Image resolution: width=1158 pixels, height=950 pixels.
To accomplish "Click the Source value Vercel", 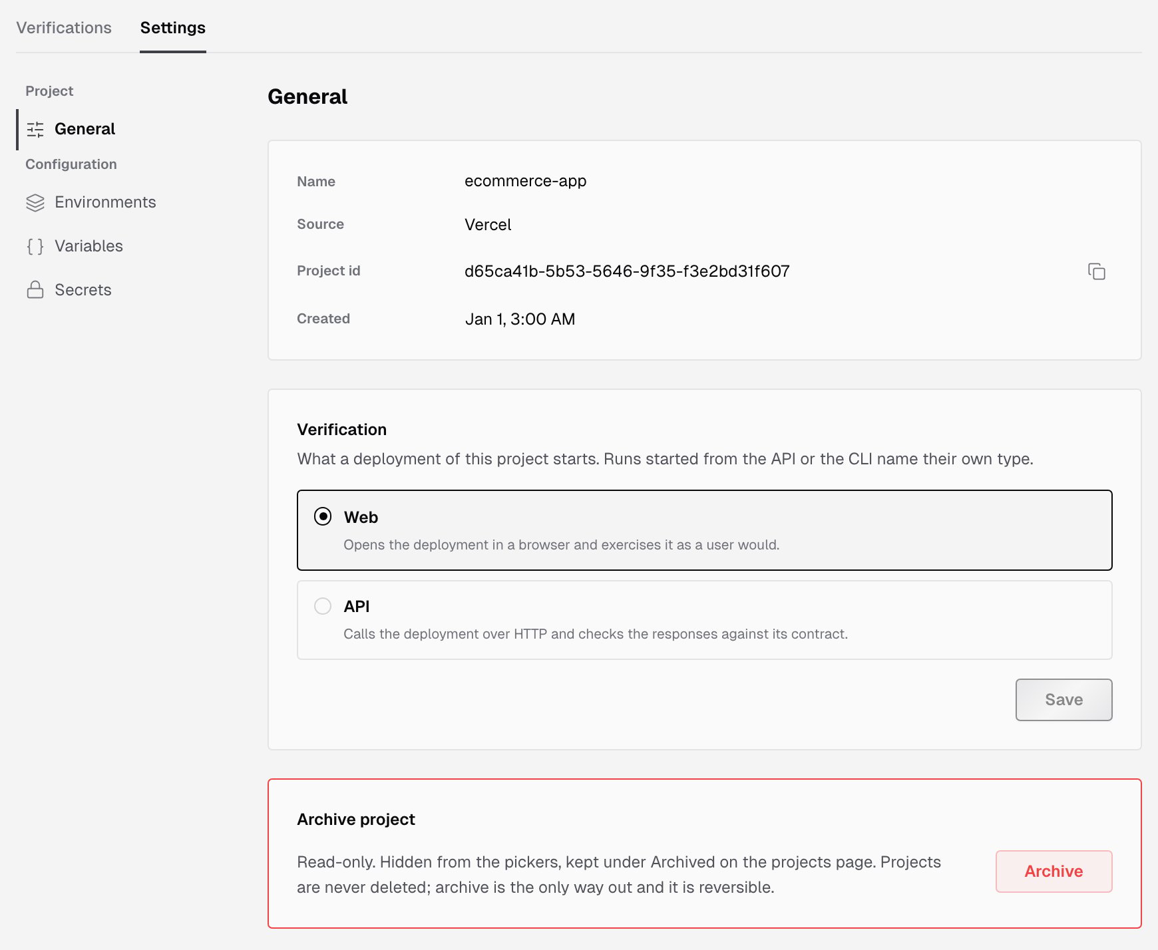I will coord(488,225).
